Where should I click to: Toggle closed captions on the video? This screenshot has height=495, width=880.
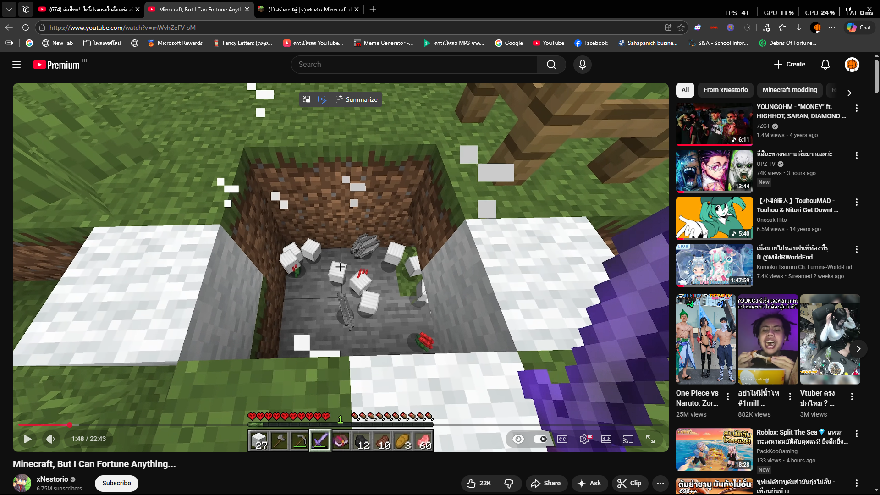tap(562, 439)
